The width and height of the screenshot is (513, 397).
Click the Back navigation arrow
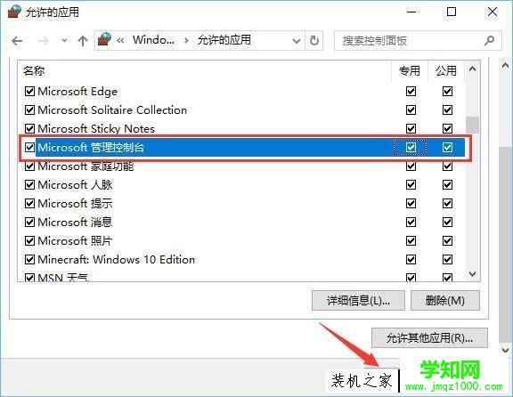17,41
